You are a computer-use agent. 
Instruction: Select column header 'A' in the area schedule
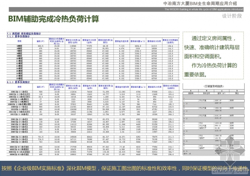[x=191, y=91]
